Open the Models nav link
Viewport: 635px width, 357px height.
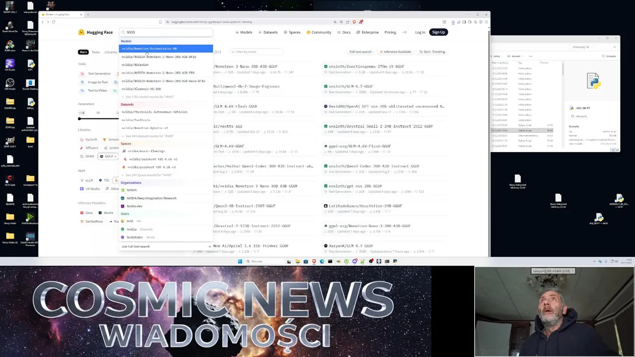[x=244, y=32]
